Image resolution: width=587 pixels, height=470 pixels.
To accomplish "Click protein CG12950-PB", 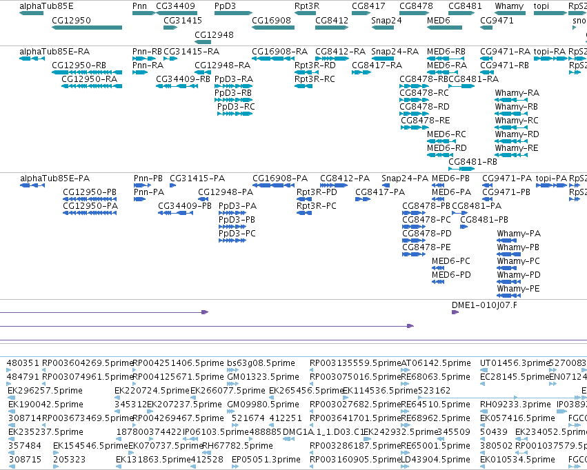I will click(x=90, y=192).
